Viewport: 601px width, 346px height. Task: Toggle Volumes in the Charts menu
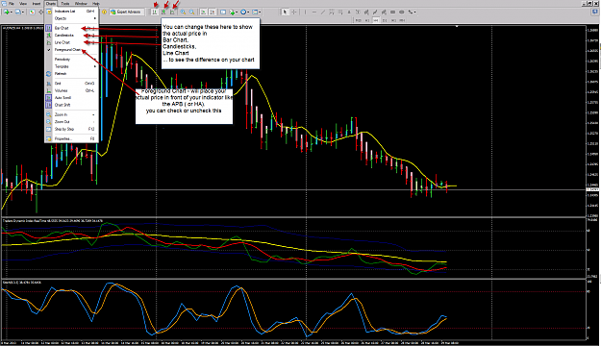click(x=71, y=90)
